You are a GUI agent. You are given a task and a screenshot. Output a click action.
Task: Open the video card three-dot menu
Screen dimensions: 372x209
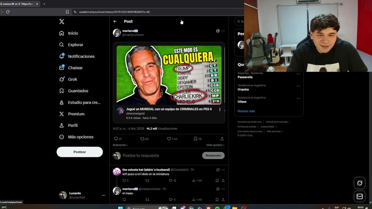[220, 109]
